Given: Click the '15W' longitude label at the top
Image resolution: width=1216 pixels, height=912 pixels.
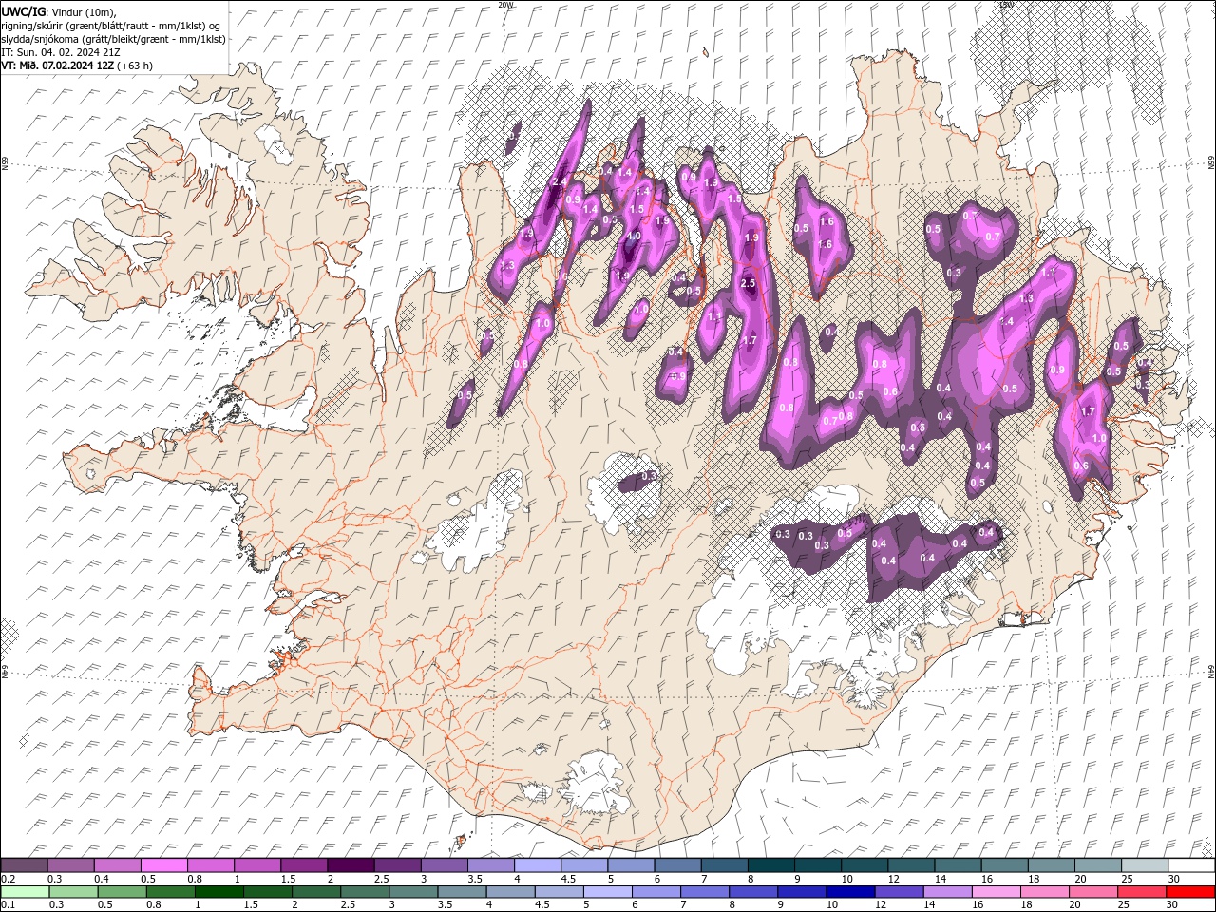Looking at the screenshot, I should [1007, 5].
